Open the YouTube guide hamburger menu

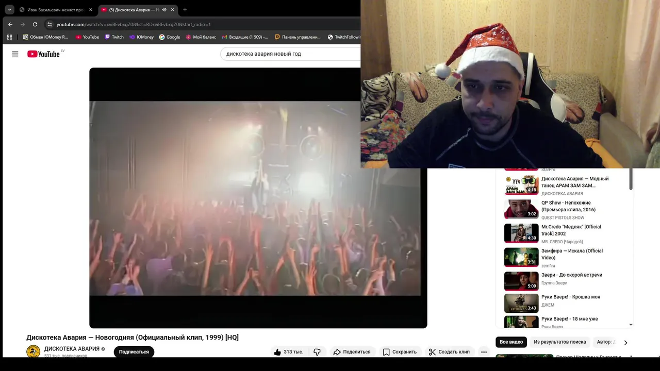[x=15, y=54]
